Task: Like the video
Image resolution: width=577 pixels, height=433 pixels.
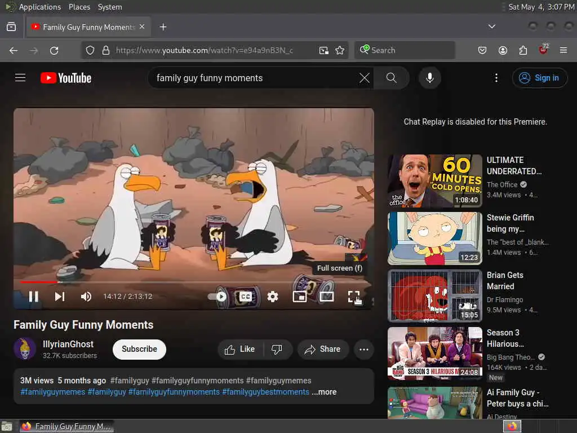Action: [240, 349]
